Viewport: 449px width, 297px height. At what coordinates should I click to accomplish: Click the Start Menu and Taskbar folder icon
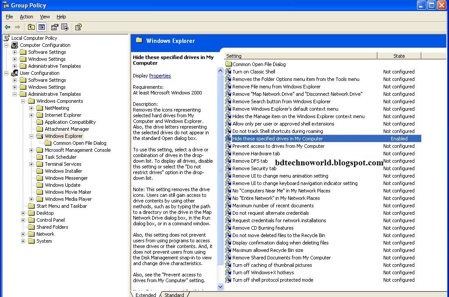pyautogui.click(x=32, y=206)
